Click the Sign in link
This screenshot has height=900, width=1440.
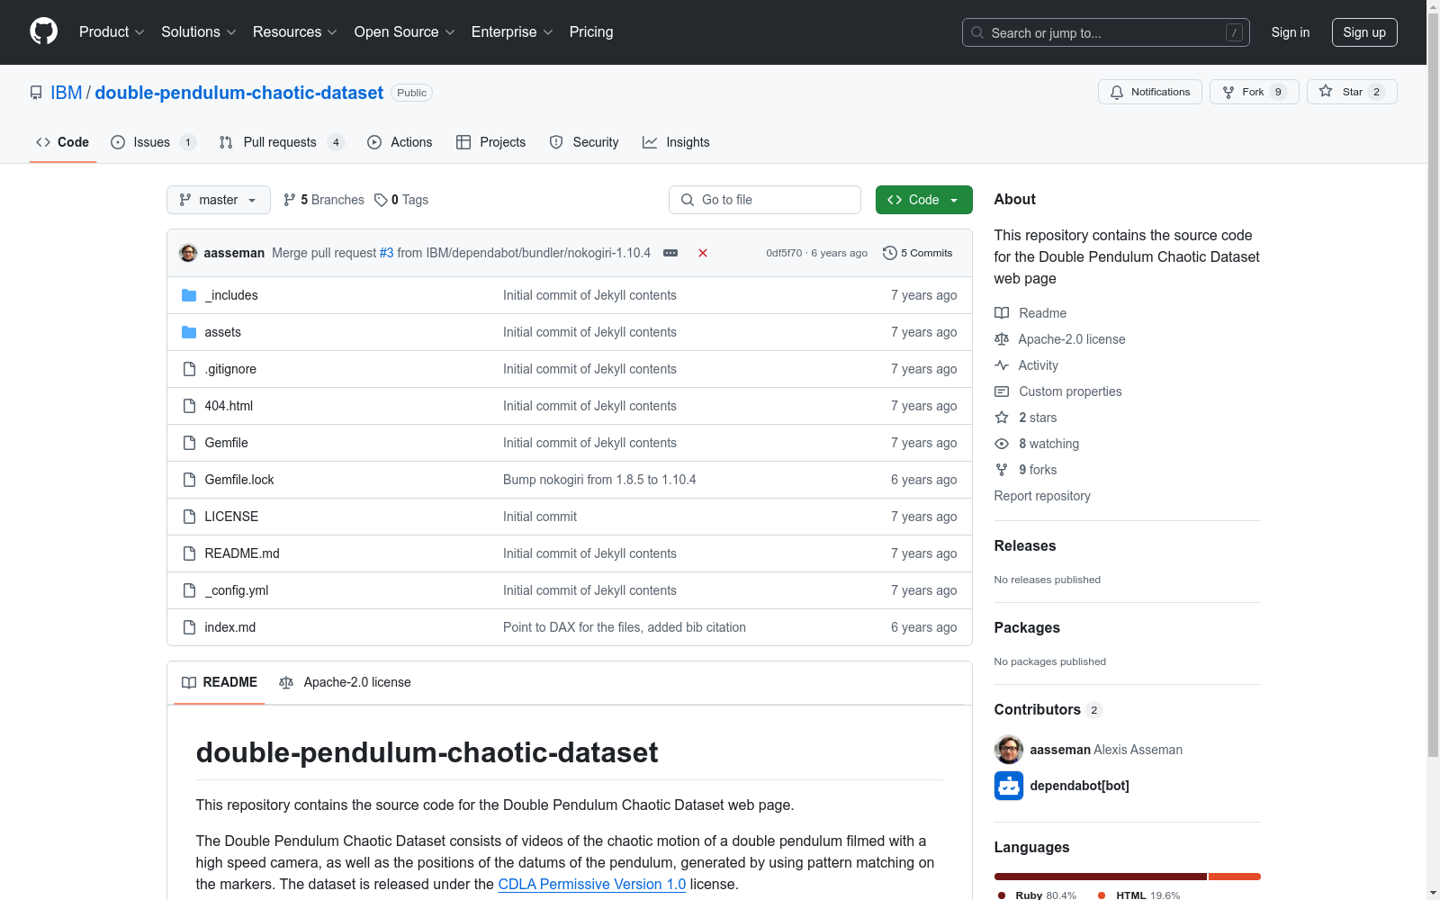click(1291, 32)
